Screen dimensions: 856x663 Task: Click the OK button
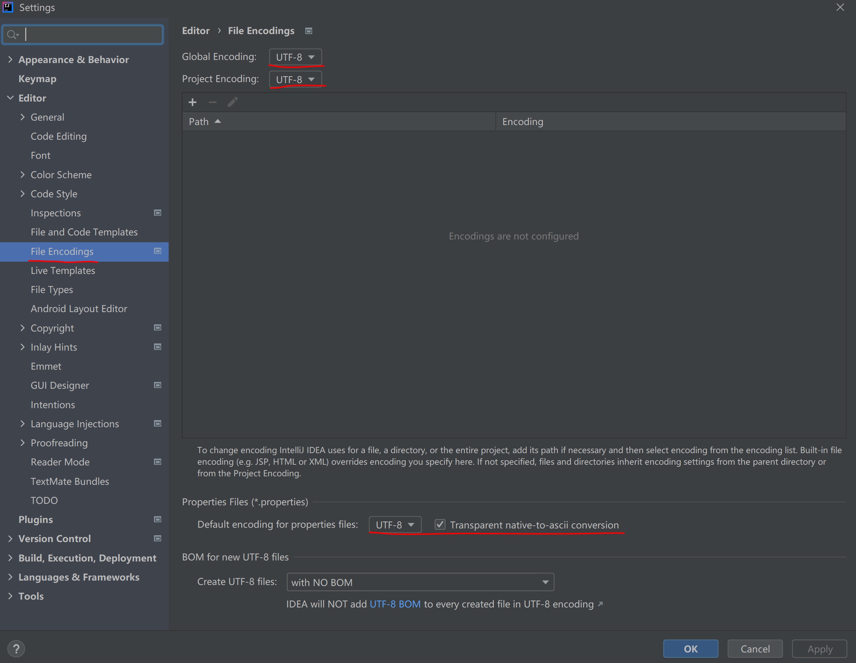[x=691, y=649]
